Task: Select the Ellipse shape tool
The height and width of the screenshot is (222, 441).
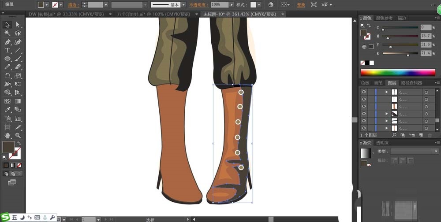Action: (x=7, y=59)
